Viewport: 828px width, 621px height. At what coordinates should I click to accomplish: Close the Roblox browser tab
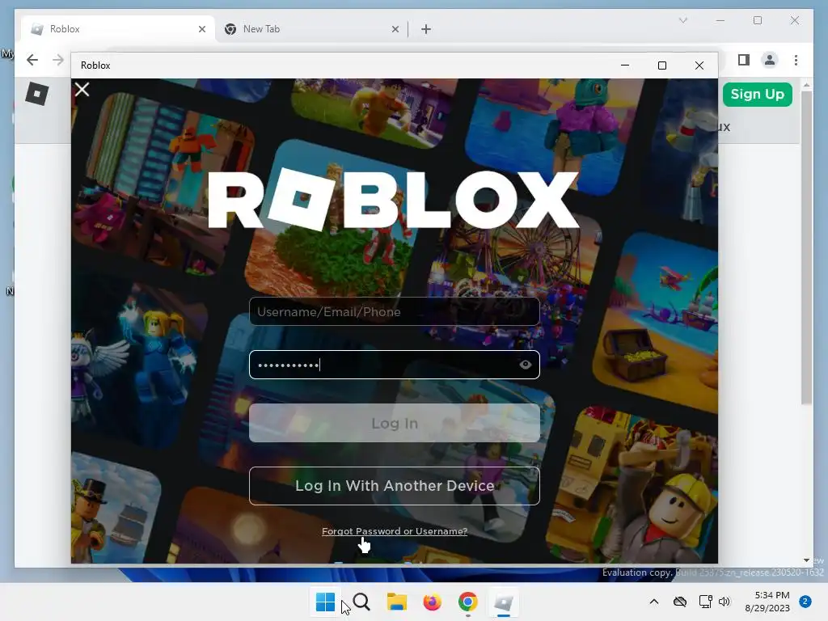(201, 29)
